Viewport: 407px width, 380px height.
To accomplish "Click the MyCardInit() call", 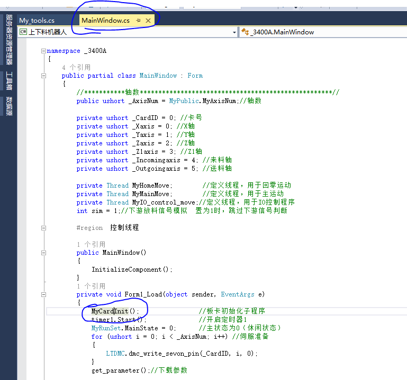I will [115, 311].
